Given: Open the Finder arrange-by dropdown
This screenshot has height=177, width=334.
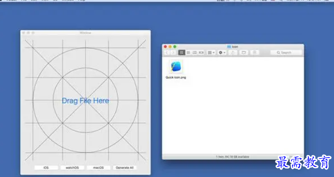Looking at the screenshot, I should pos(211,52).
